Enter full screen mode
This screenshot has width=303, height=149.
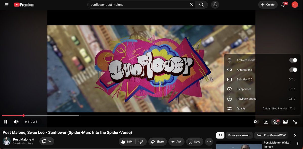click(295, 122)
